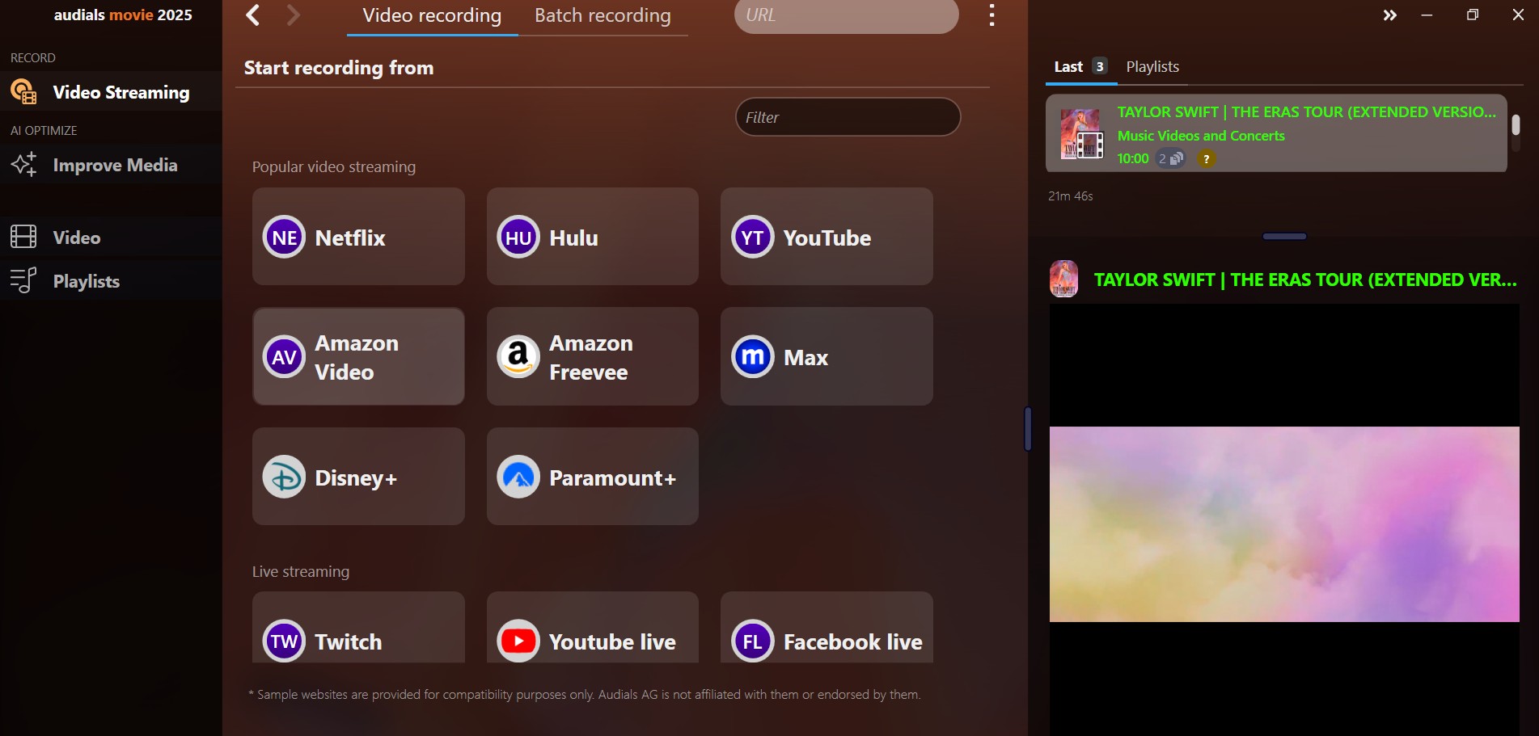Click the Taylor Swift player title text
This screenshot has height=736, width=1539.
point(1305,280)
